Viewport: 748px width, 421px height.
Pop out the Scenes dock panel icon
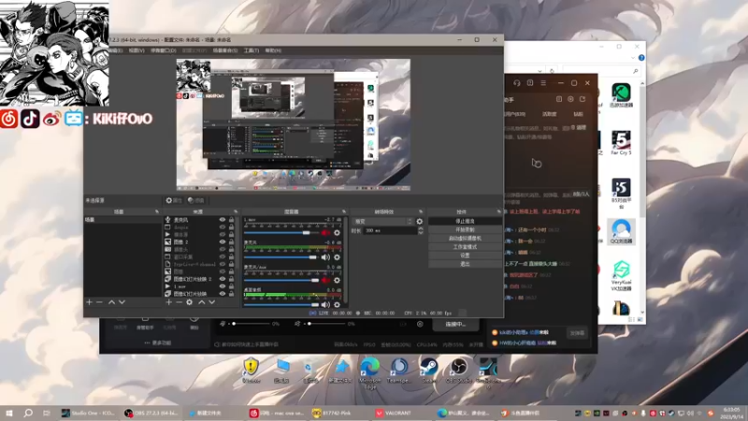[x=157, y=211]
